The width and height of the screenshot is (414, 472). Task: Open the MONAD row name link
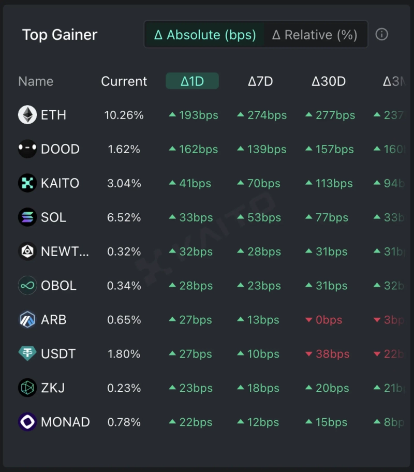coord(65,422)
